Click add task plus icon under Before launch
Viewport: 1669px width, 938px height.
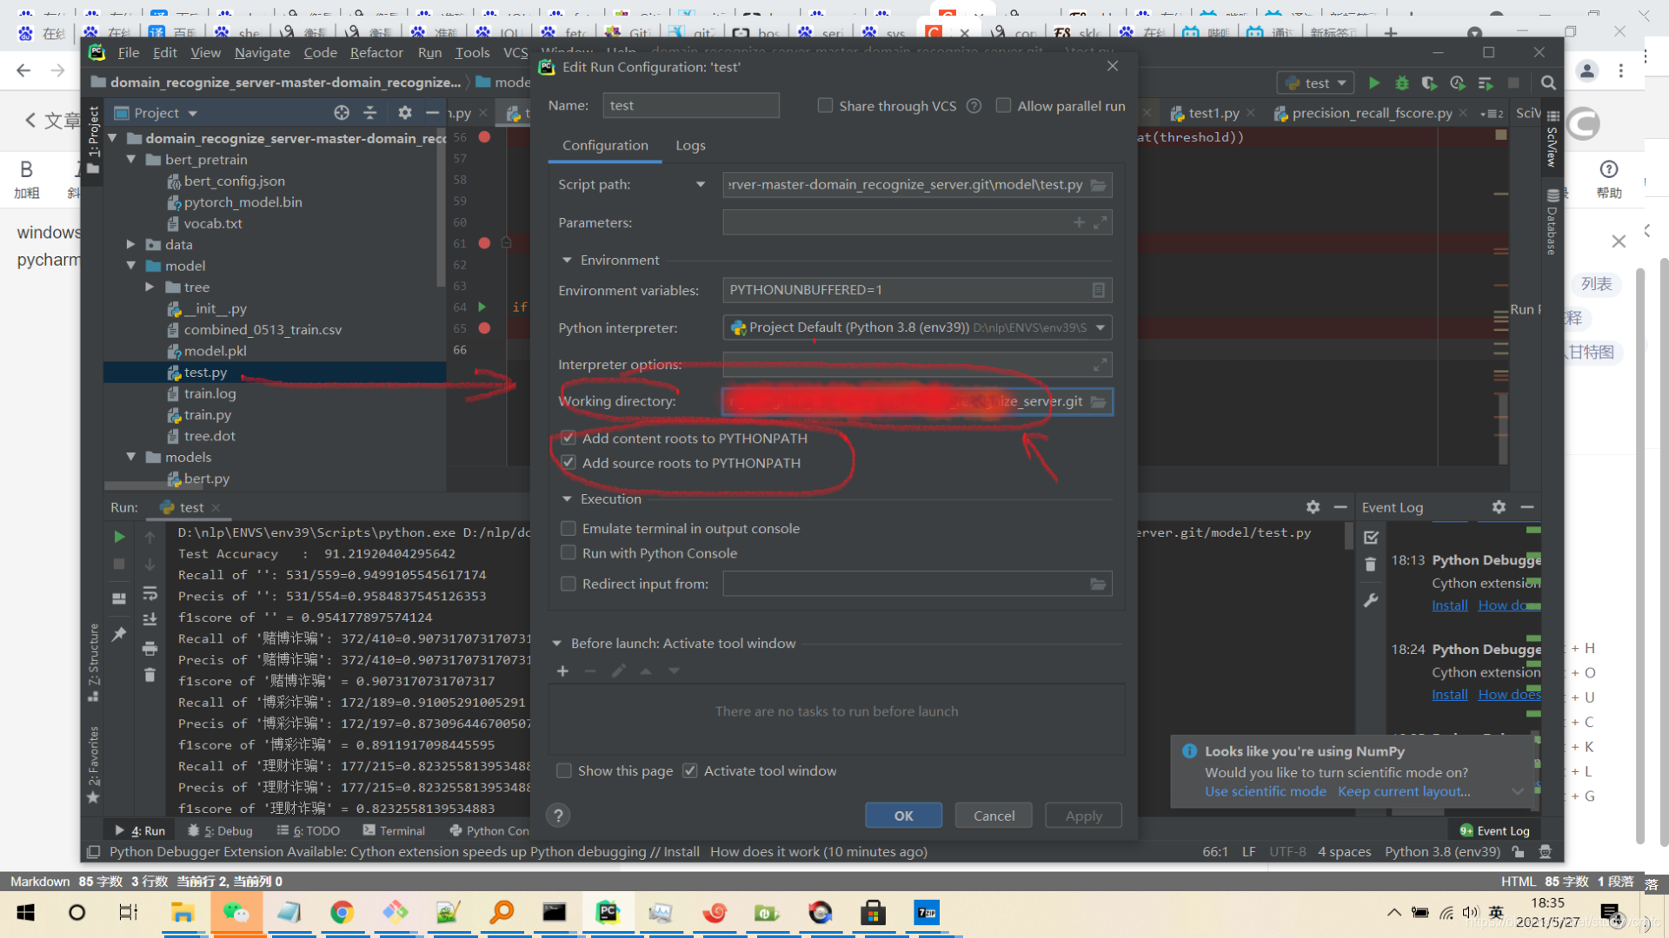point(562,671)
